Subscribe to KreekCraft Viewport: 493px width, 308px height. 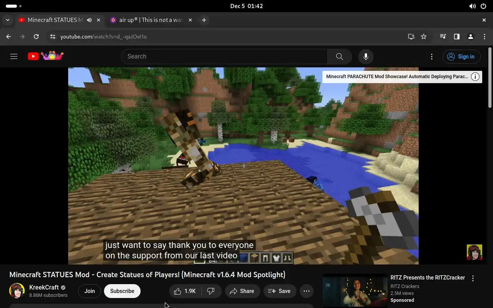point(122,291)
